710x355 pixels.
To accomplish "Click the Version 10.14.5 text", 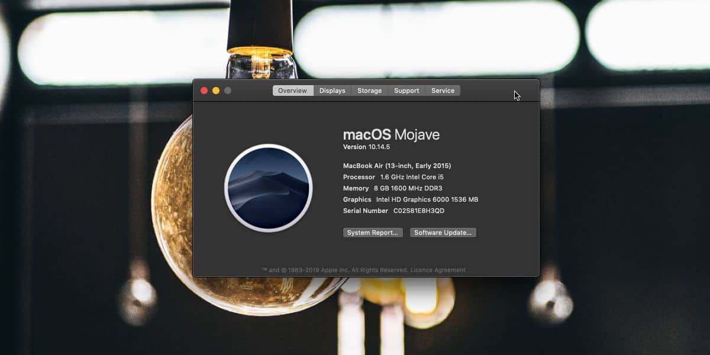I will [x=366, y=147].
